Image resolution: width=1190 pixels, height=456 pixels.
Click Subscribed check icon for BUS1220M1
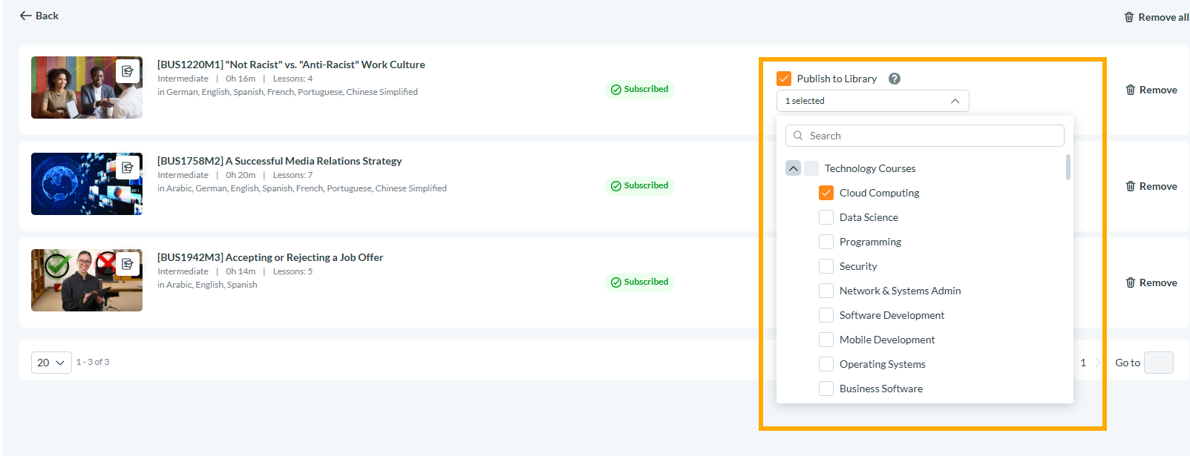616,90
